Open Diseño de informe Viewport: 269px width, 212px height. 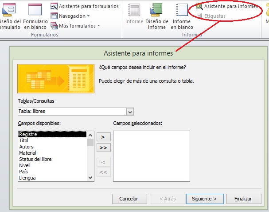156,16
